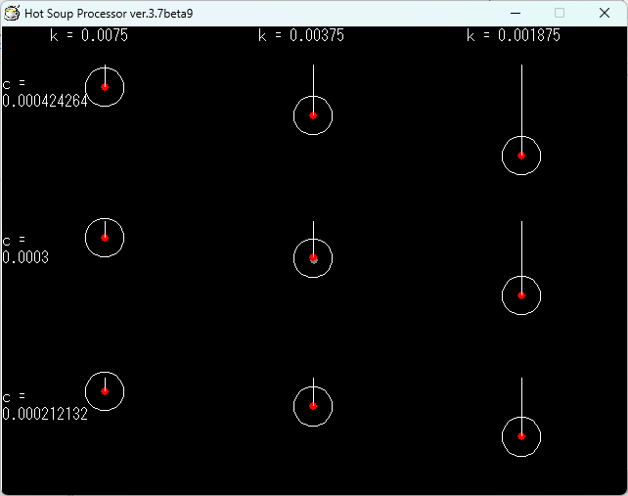Click red dot for k=0.00375, c=0.0003
The image size is (628, 496).
click(313, 257)
